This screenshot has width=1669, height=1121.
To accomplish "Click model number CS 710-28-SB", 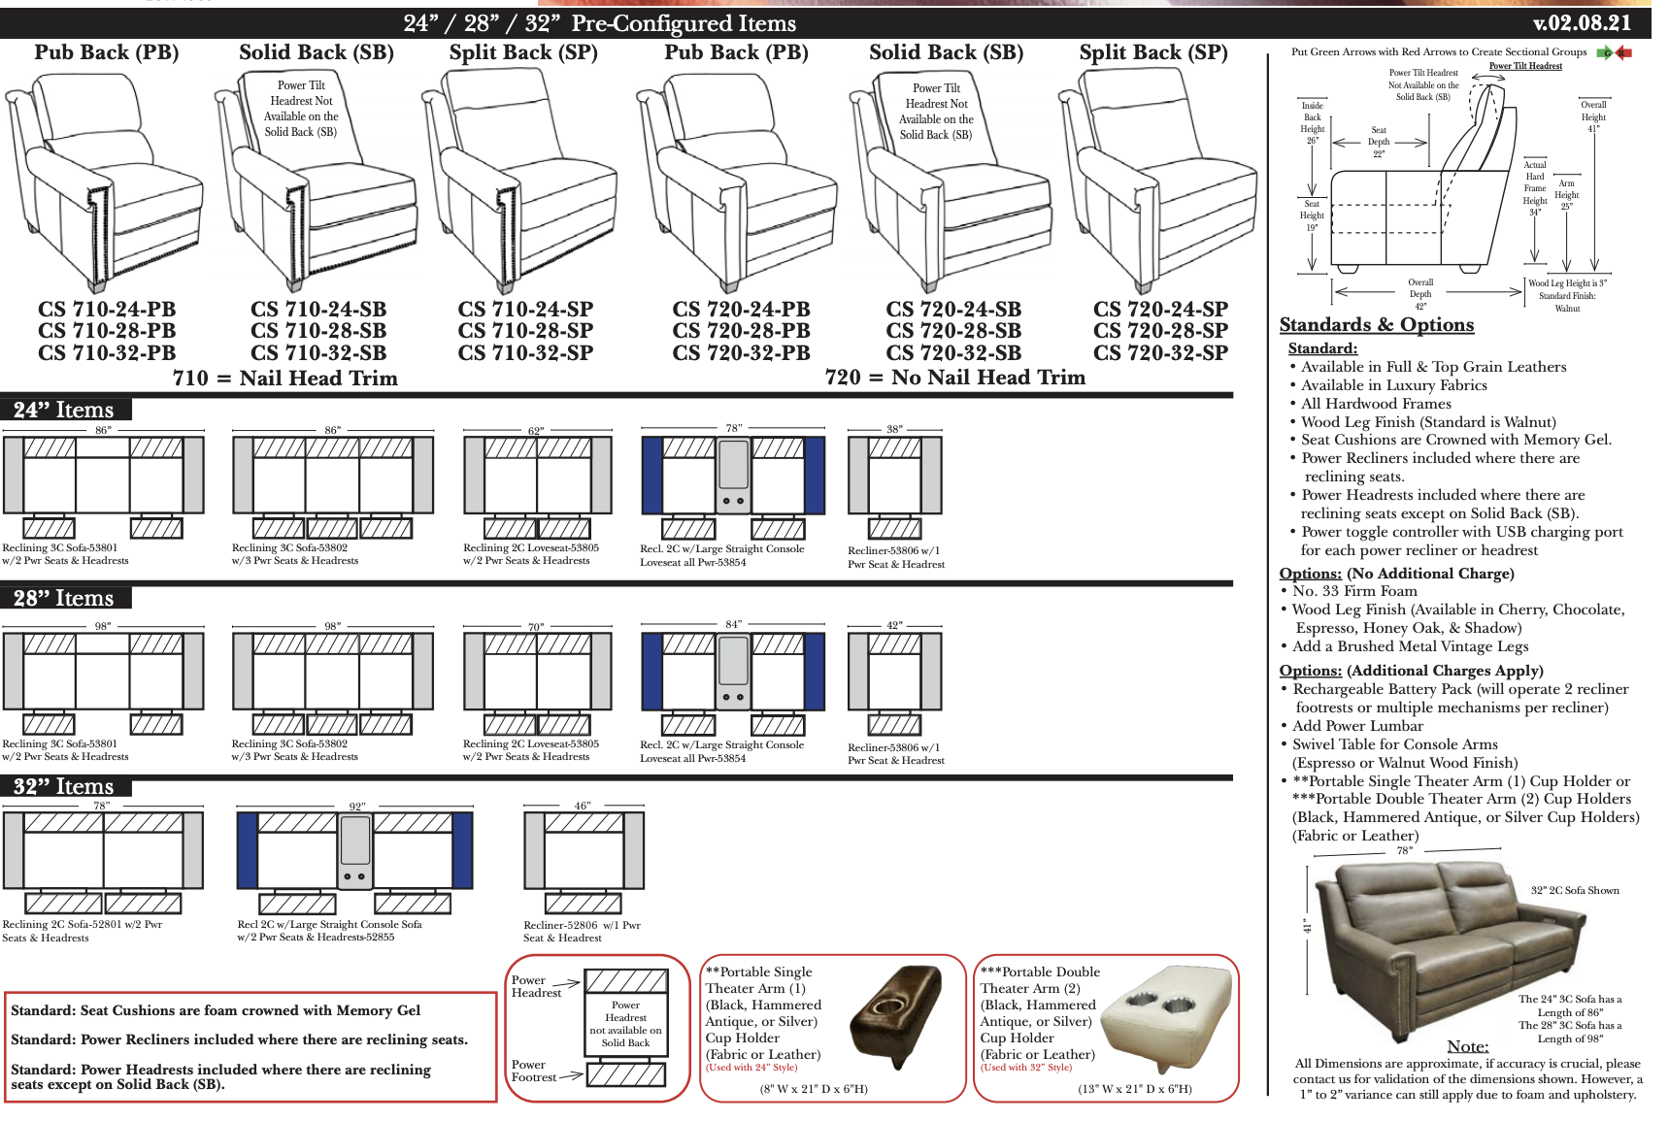I will point(317,331).
